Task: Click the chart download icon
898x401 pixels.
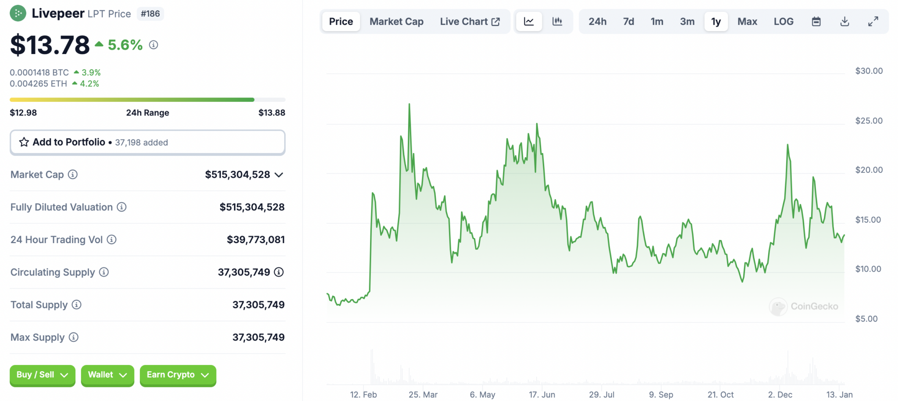Action: coord(845,21)
